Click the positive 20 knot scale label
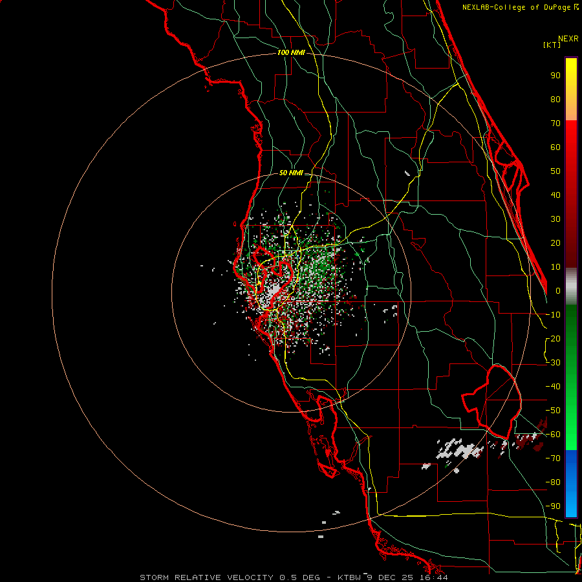 555,243
